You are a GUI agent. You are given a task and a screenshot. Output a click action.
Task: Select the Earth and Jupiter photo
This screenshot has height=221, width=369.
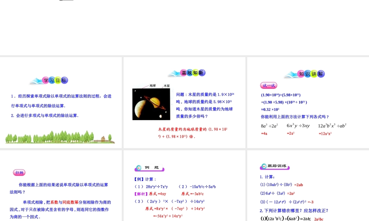click(x=151, y=104)
